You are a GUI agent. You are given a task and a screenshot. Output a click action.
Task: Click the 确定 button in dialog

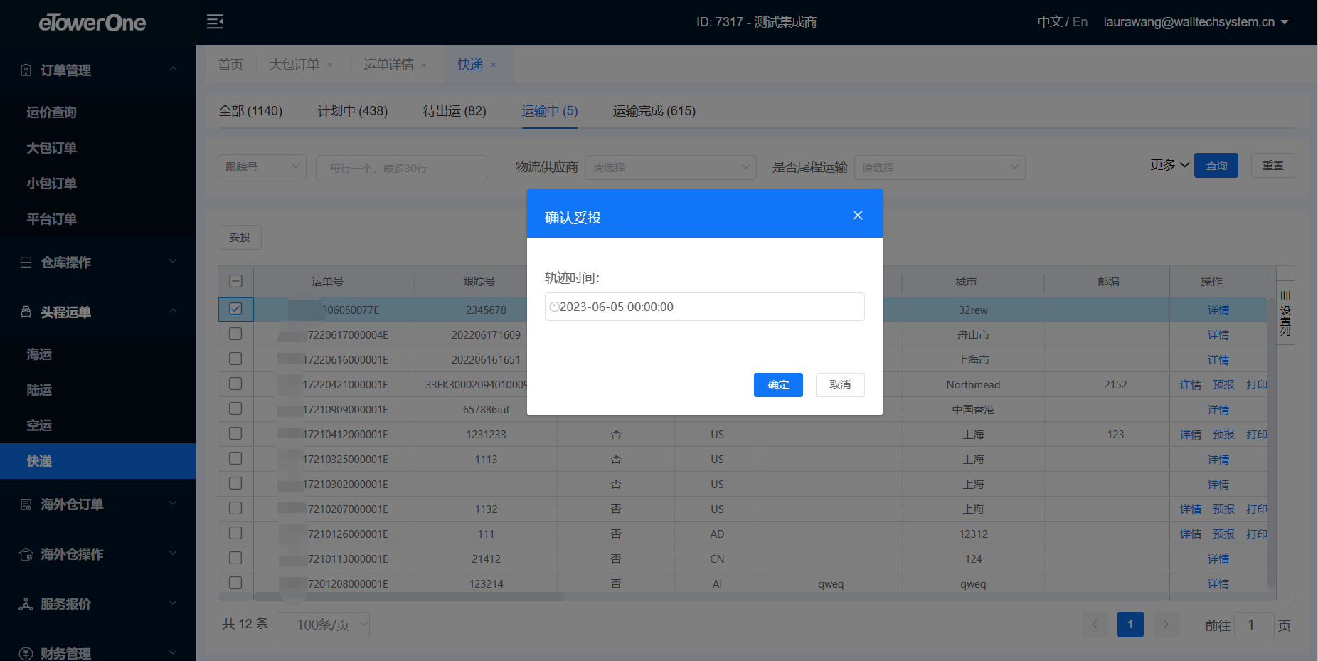click(x=777, y=385)
